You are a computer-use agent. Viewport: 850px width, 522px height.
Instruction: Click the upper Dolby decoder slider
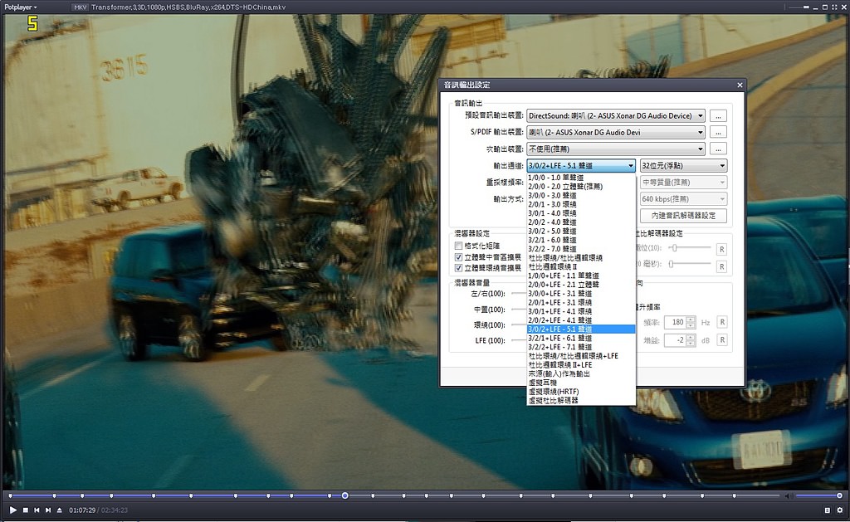click(689, 248)
